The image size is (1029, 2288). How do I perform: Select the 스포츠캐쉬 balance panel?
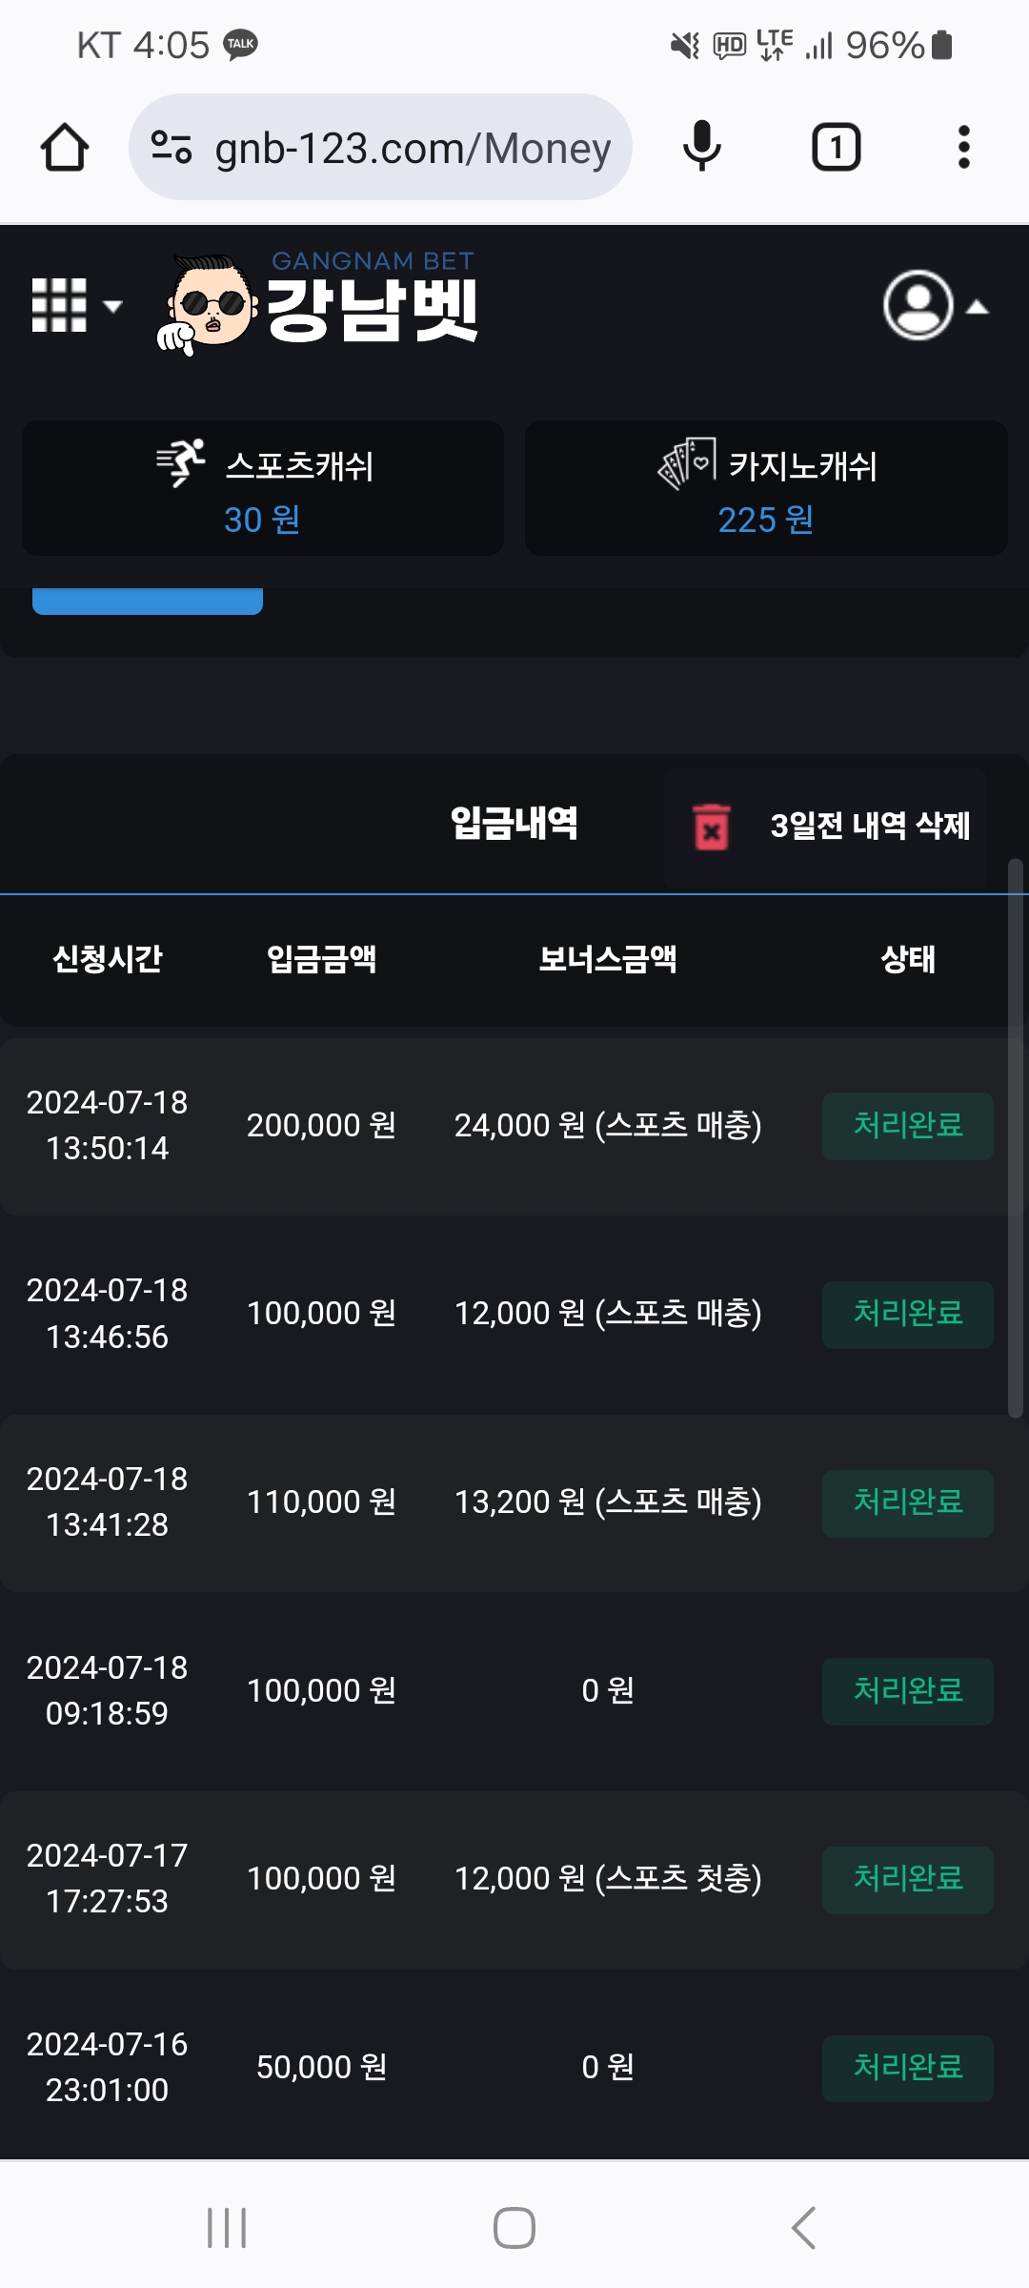(263, 488)
